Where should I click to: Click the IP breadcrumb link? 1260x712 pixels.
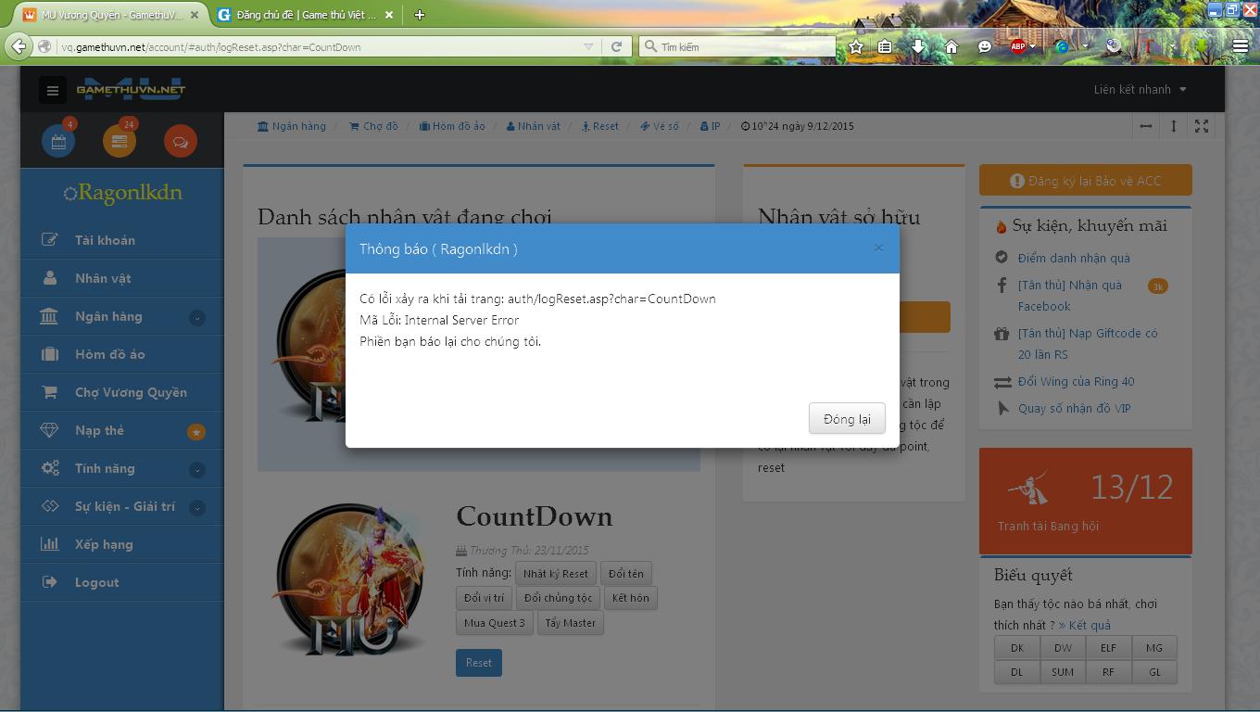pos(711,126)
